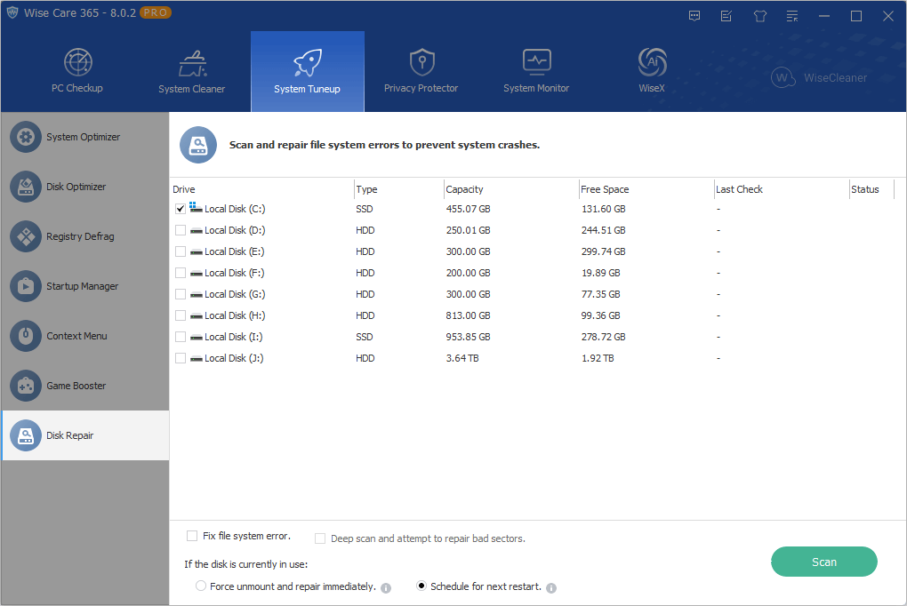Open the System Monitor screen icon
The width and height of the screenshot is (907, 606).
pyautogui.click(x=537, y=62)
